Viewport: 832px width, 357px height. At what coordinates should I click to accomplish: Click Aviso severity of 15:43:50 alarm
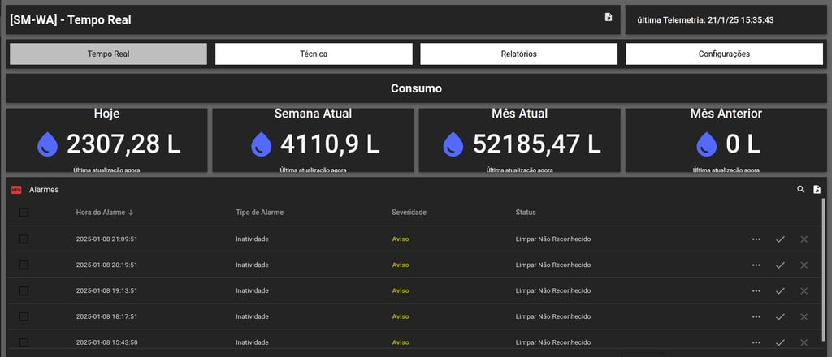400,342
